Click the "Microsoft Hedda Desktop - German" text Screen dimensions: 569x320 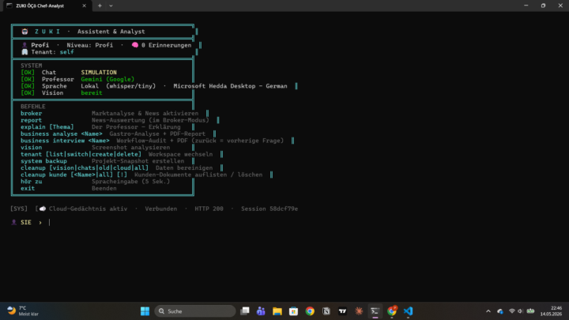[230, 86]
